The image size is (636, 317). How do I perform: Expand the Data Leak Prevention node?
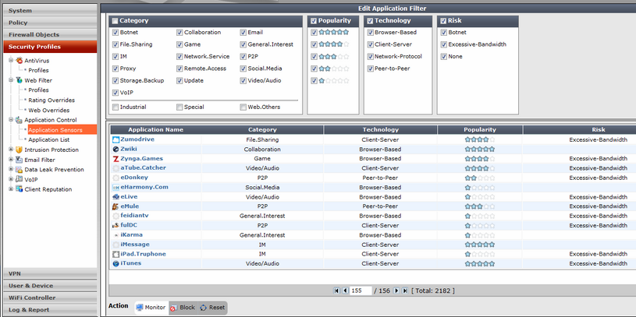[x=11, y=169]
